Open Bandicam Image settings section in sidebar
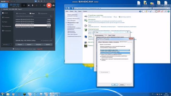The width and height of the screenshot is (171, 96). 7,26
